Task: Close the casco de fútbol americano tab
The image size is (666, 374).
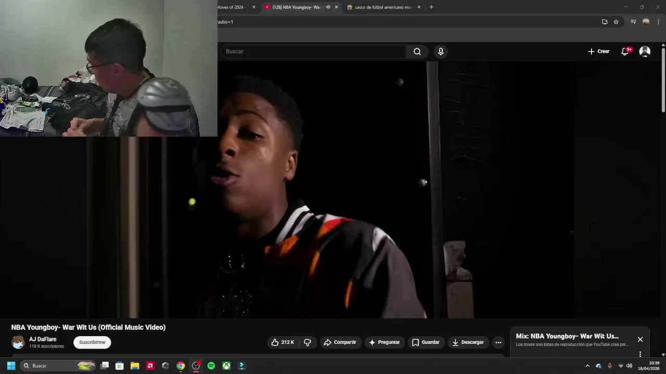Action: pos(419,7)
